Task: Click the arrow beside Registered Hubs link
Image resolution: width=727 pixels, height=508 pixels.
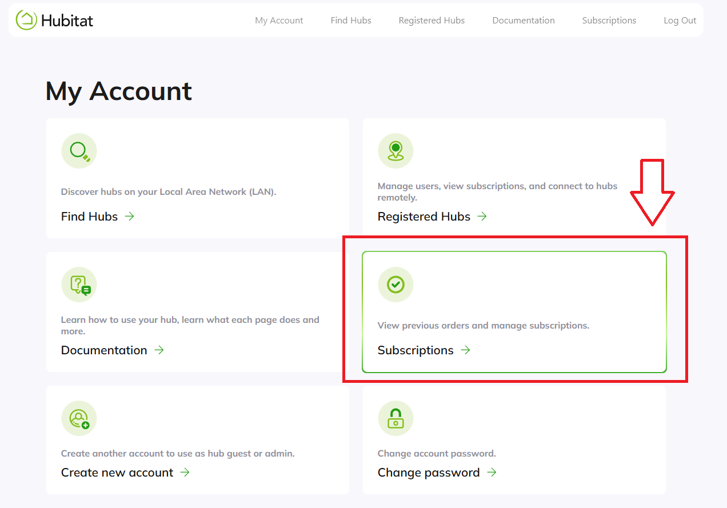Action: [482, 217]
